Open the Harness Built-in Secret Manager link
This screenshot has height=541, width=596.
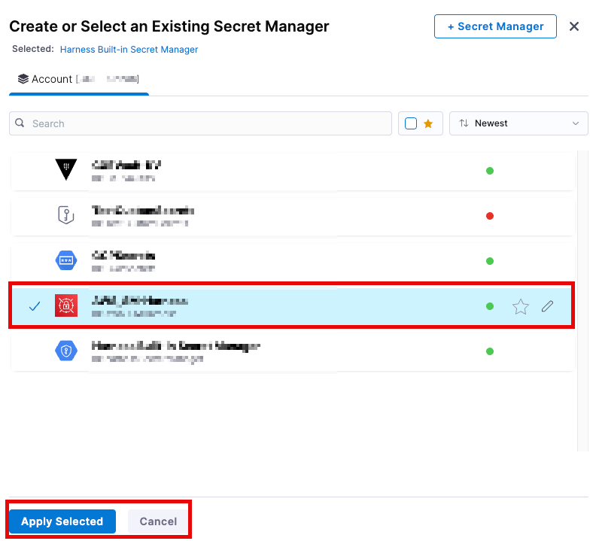pyautogui.click(x=129, y=50)
